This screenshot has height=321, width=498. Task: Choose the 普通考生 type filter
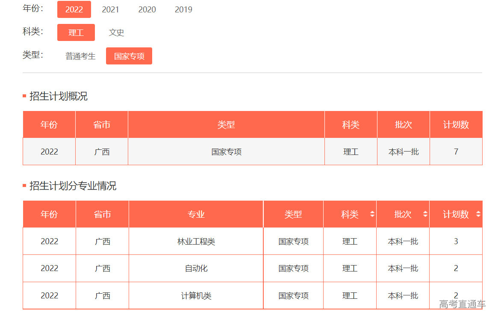[80, 56]
